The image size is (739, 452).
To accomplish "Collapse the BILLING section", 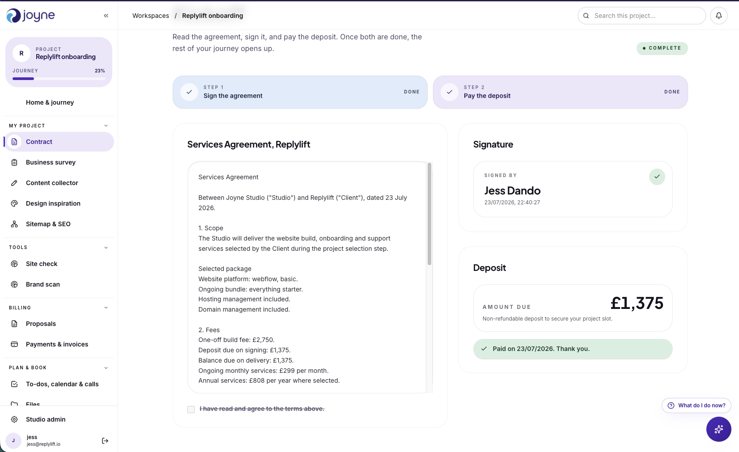I will pos(106,308).
